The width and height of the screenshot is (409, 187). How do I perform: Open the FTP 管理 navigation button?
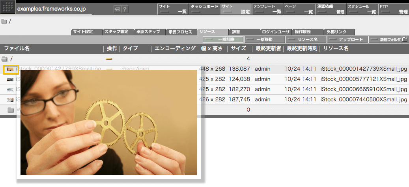click(x=394, y=9)
